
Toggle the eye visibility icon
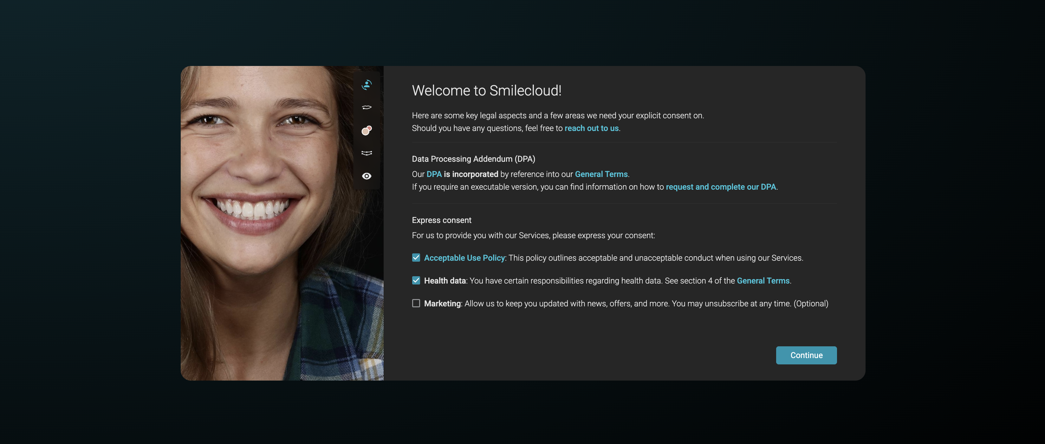click(366, 176)
